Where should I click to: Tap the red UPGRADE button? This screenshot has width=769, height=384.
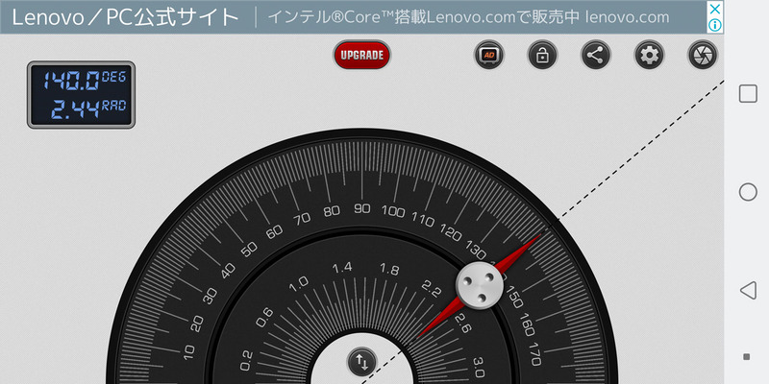coord(362,55)
